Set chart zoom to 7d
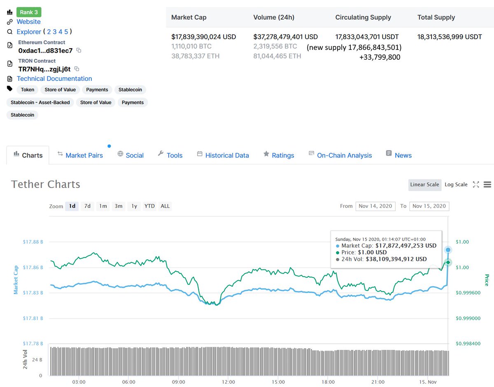Image resolution: width=494 pixels, height=387 pixels. point(87,206)
